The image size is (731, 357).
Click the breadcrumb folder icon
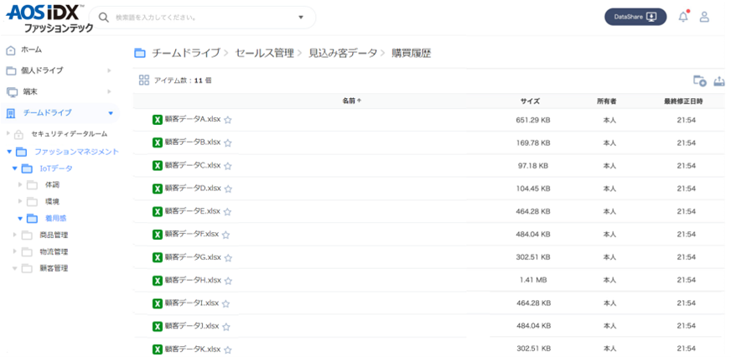point(140,53)
